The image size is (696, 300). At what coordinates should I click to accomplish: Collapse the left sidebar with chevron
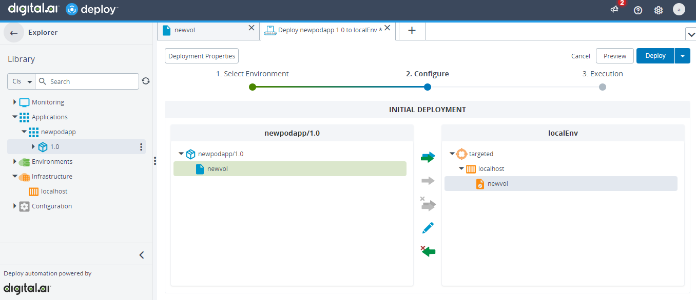pyautogui.click(x=142, y=255)
